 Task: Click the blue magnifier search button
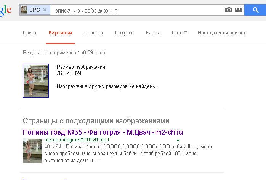coord(255,10)
